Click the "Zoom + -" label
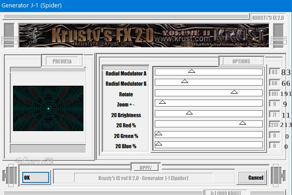Image resolution: width=292 pixels, height=195 pixels. [x=126, y=105]
